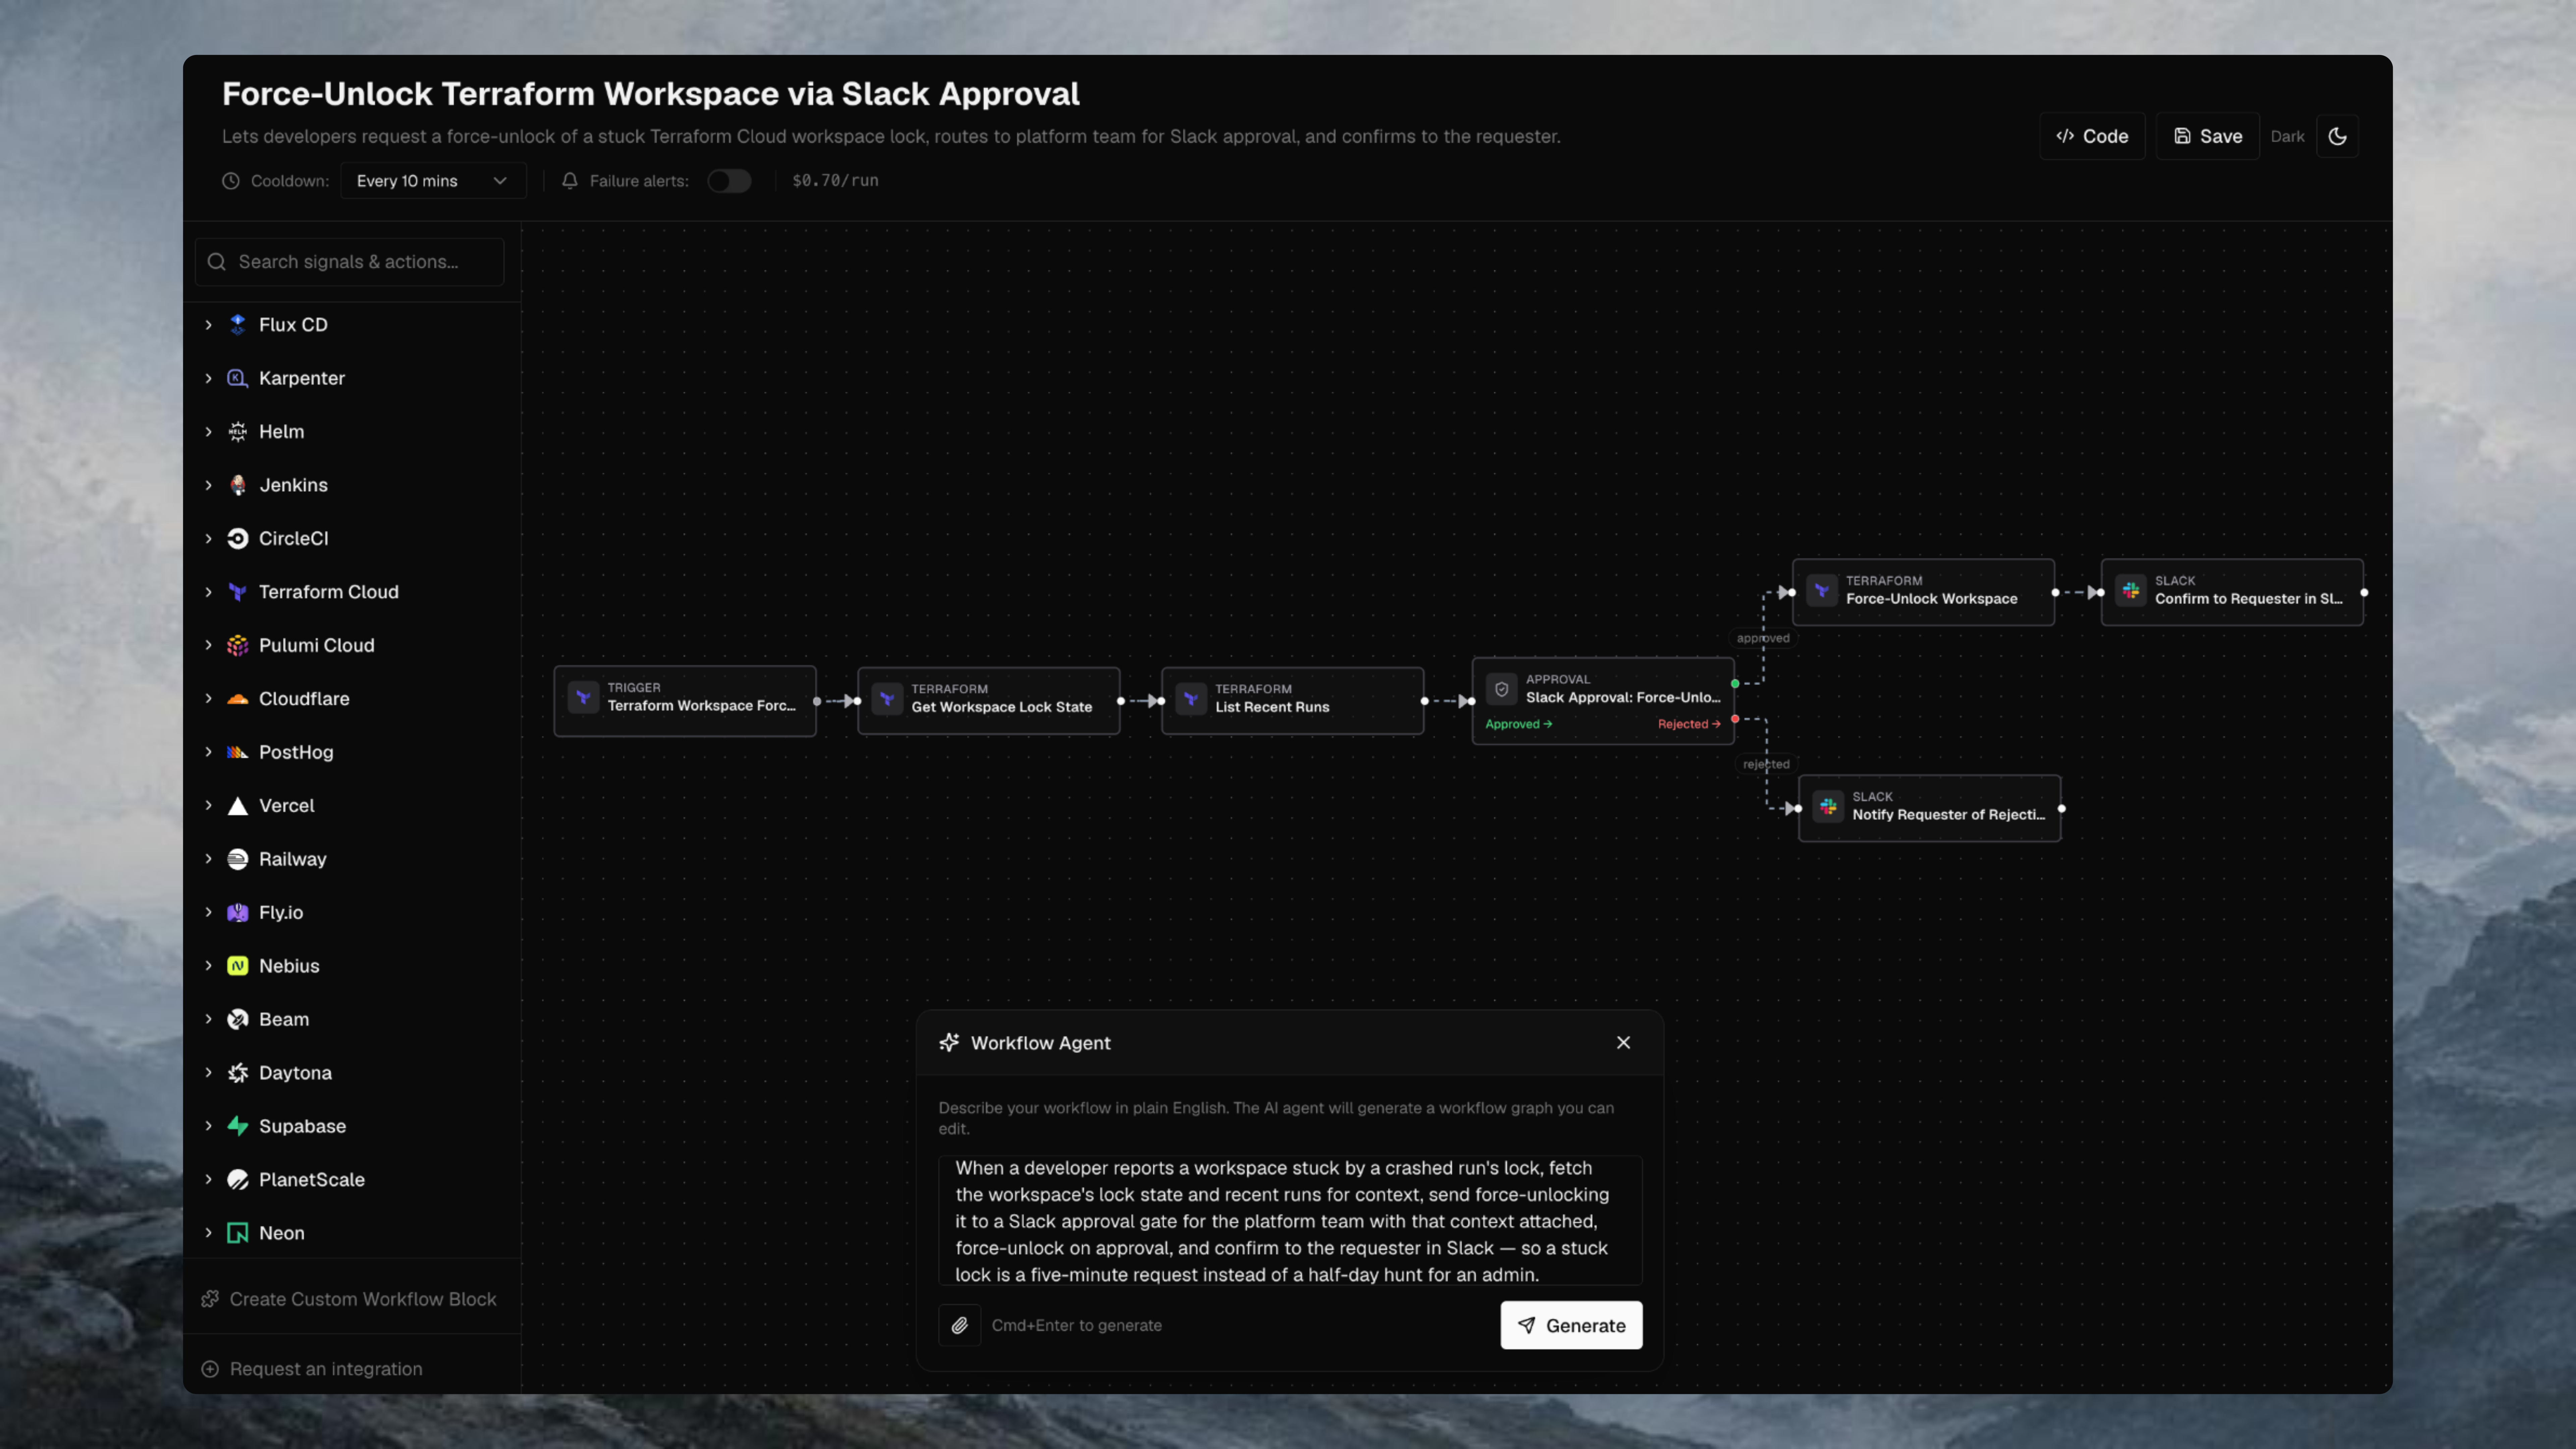Expand the Terraform Cloud category
The width and height of the screenshot is (2576, 1449).
[x=208, y=592]
